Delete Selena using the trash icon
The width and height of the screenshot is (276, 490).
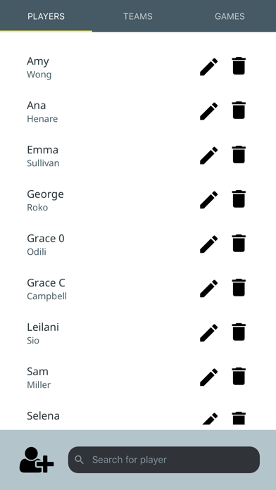[239, 418]
